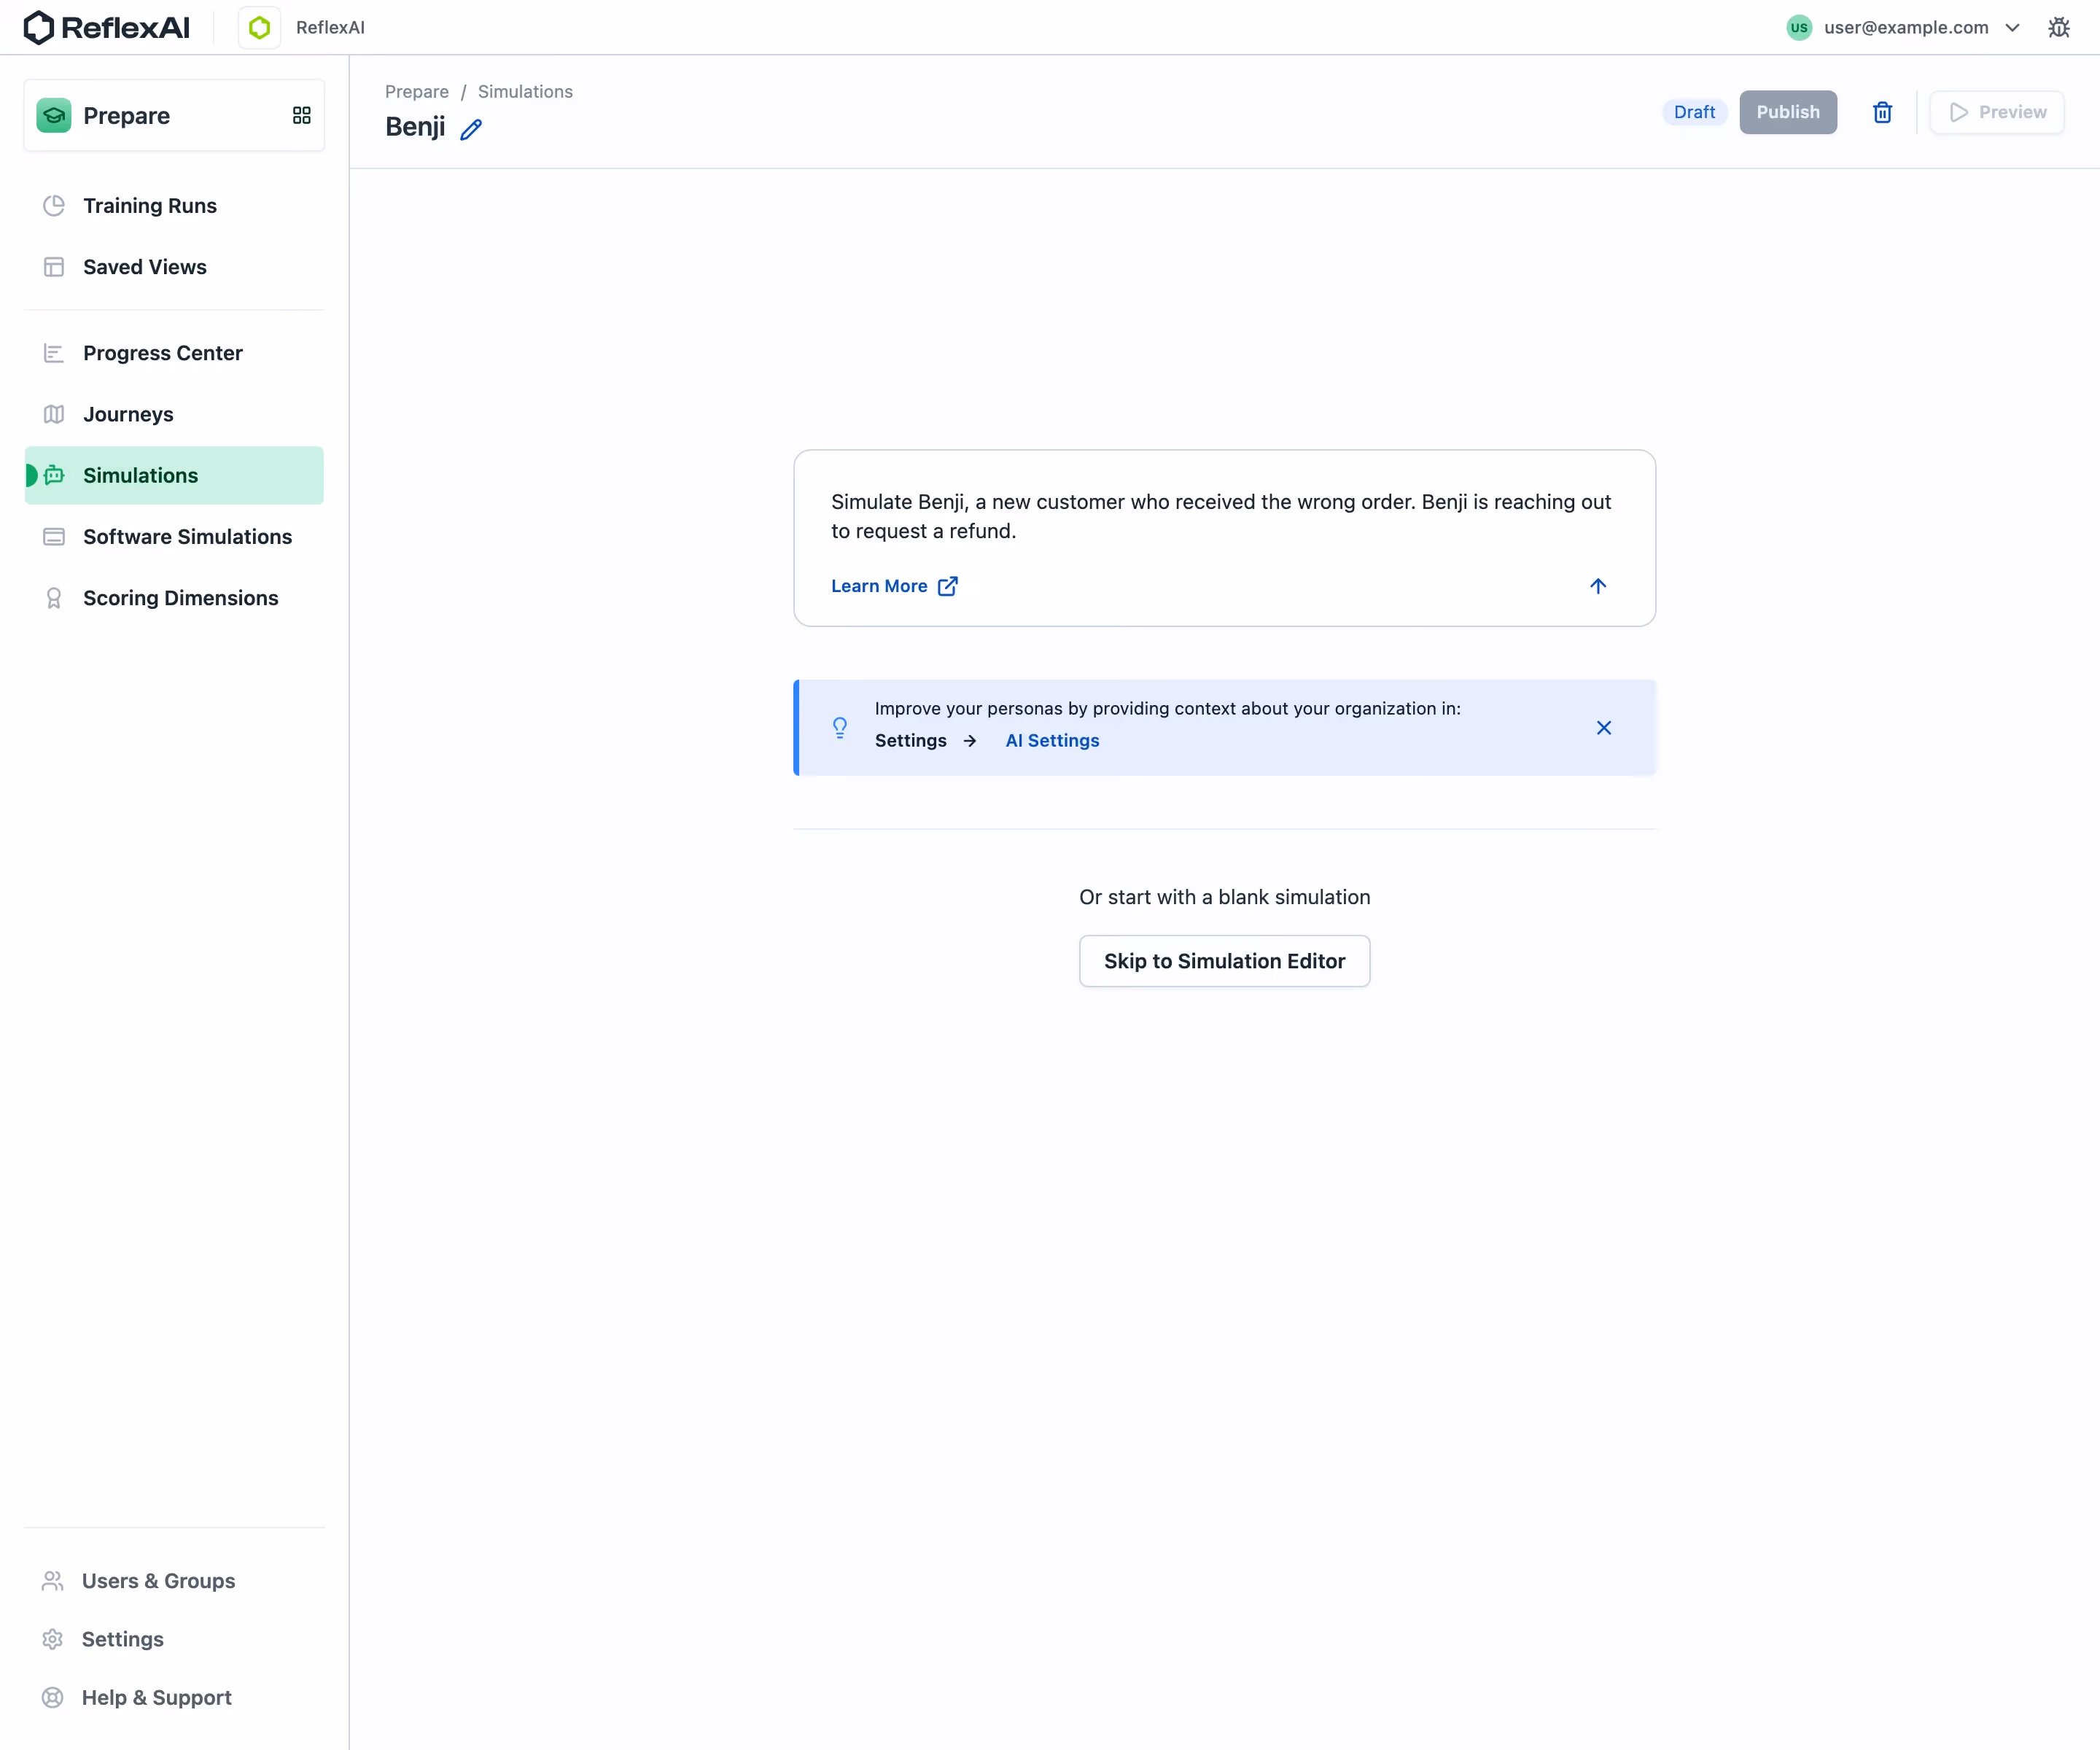Viewport: 2100px width, 1750px height.
Task: Open Settings in sidebar
Action: click(x=174, y=1639)
